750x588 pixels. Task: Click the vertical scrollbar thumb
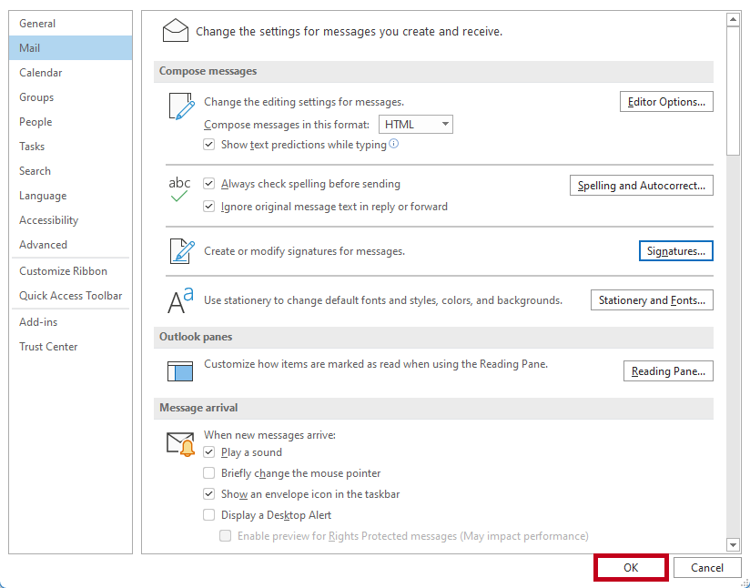click(x=733, y=91)
